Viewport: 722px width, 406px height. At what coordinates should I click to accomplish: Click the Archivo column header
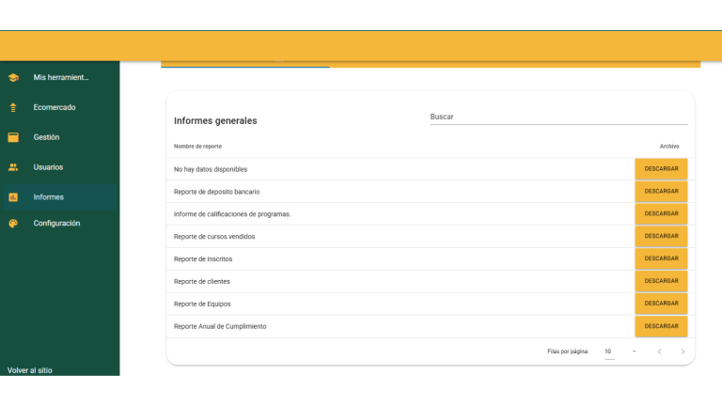(669, 147)
